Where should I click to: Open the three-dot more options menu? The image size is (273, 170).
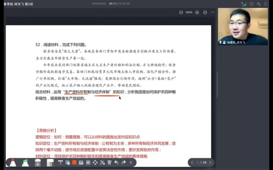pyautogui.click(x=213, y=13)
